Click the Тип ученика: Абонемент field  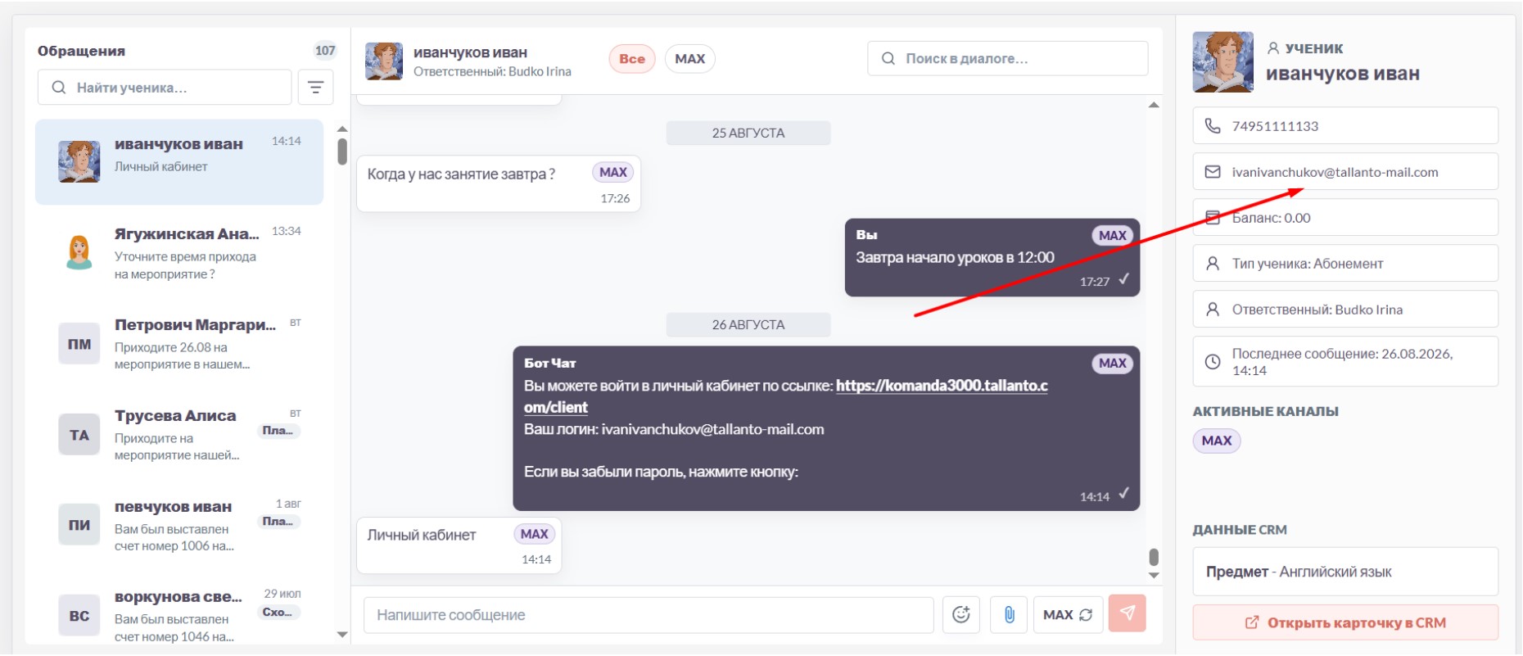point(1345,264)
